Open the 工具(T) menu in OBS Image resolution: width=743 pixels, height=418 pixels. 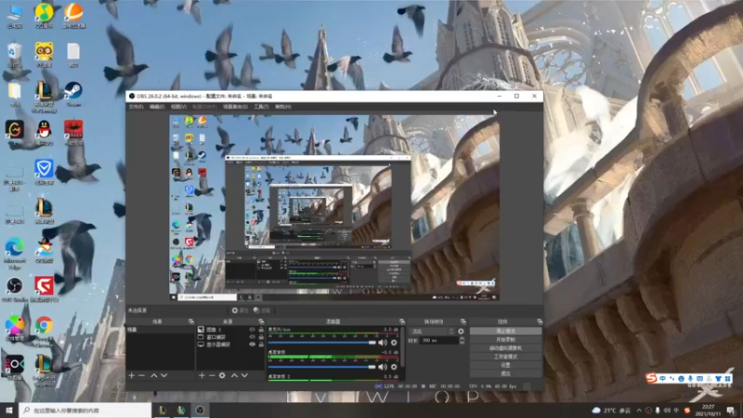[x=261, y=107]
